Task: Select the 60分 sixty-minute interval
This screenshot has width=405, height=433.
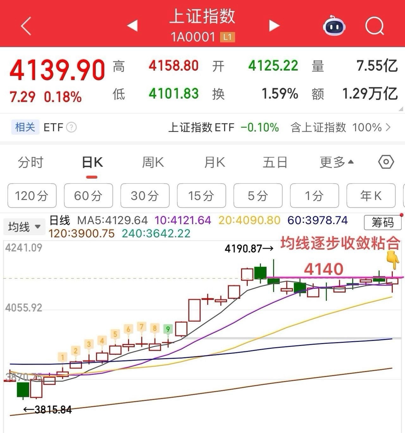Action: click(88, 196)
